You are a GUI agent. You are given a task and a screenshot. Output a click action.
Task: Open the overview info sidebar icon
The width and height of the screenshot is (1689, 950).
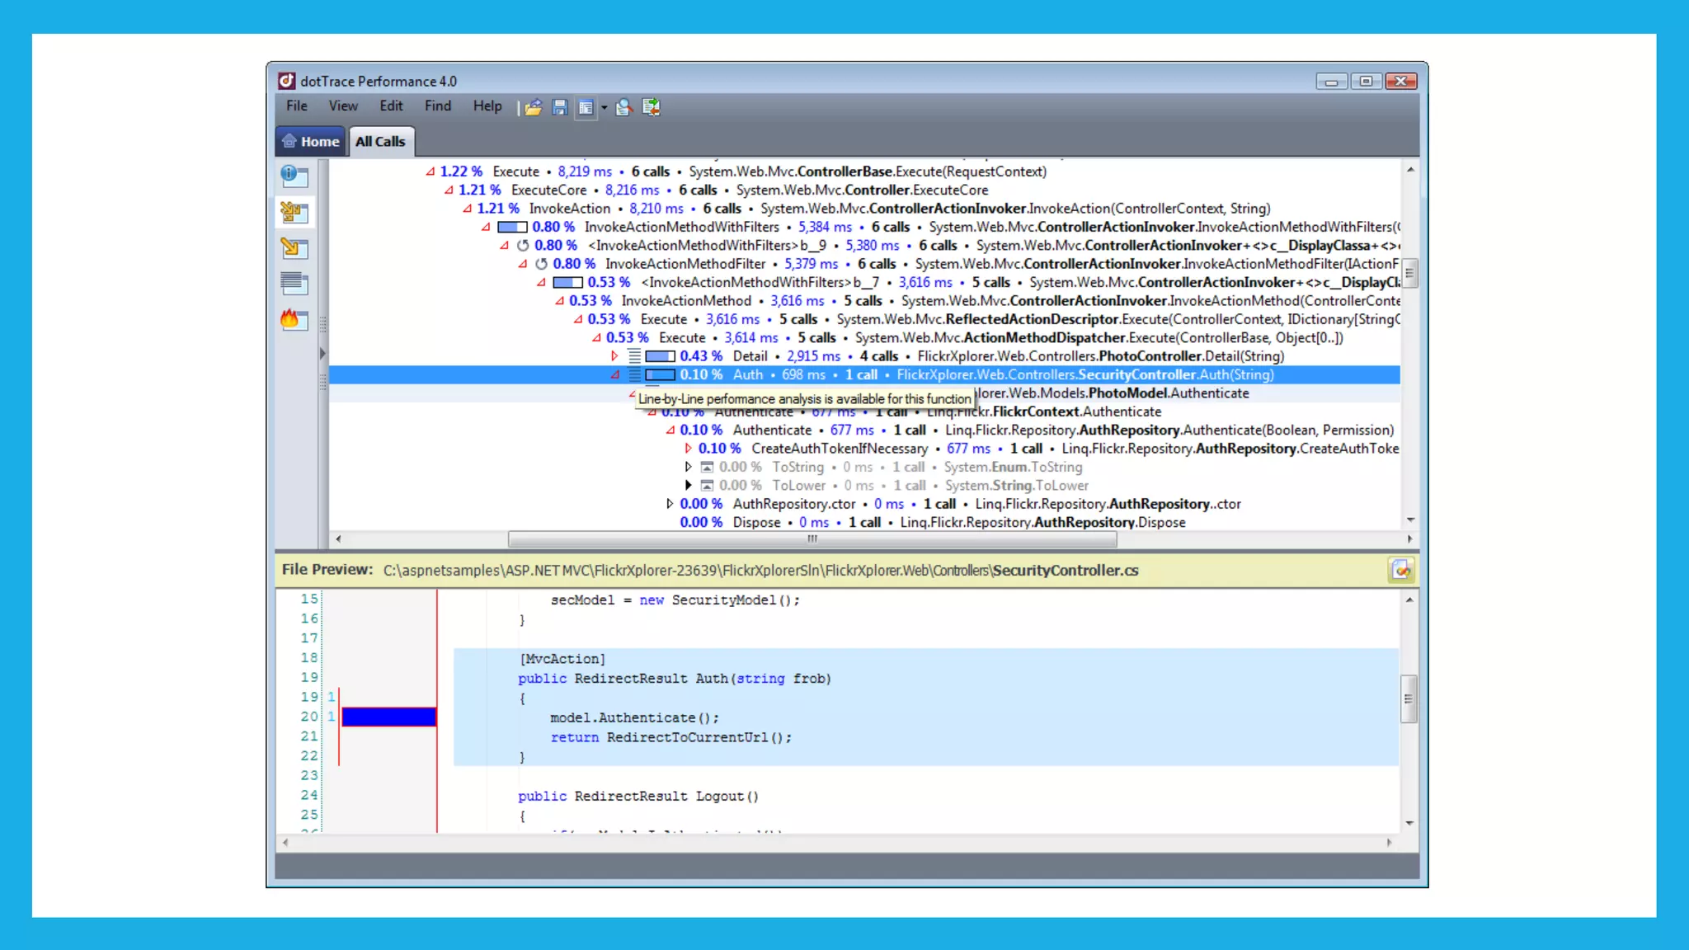click(294, 176)
